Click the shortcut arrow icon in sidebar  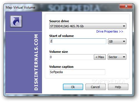click(x=16, y=21)
